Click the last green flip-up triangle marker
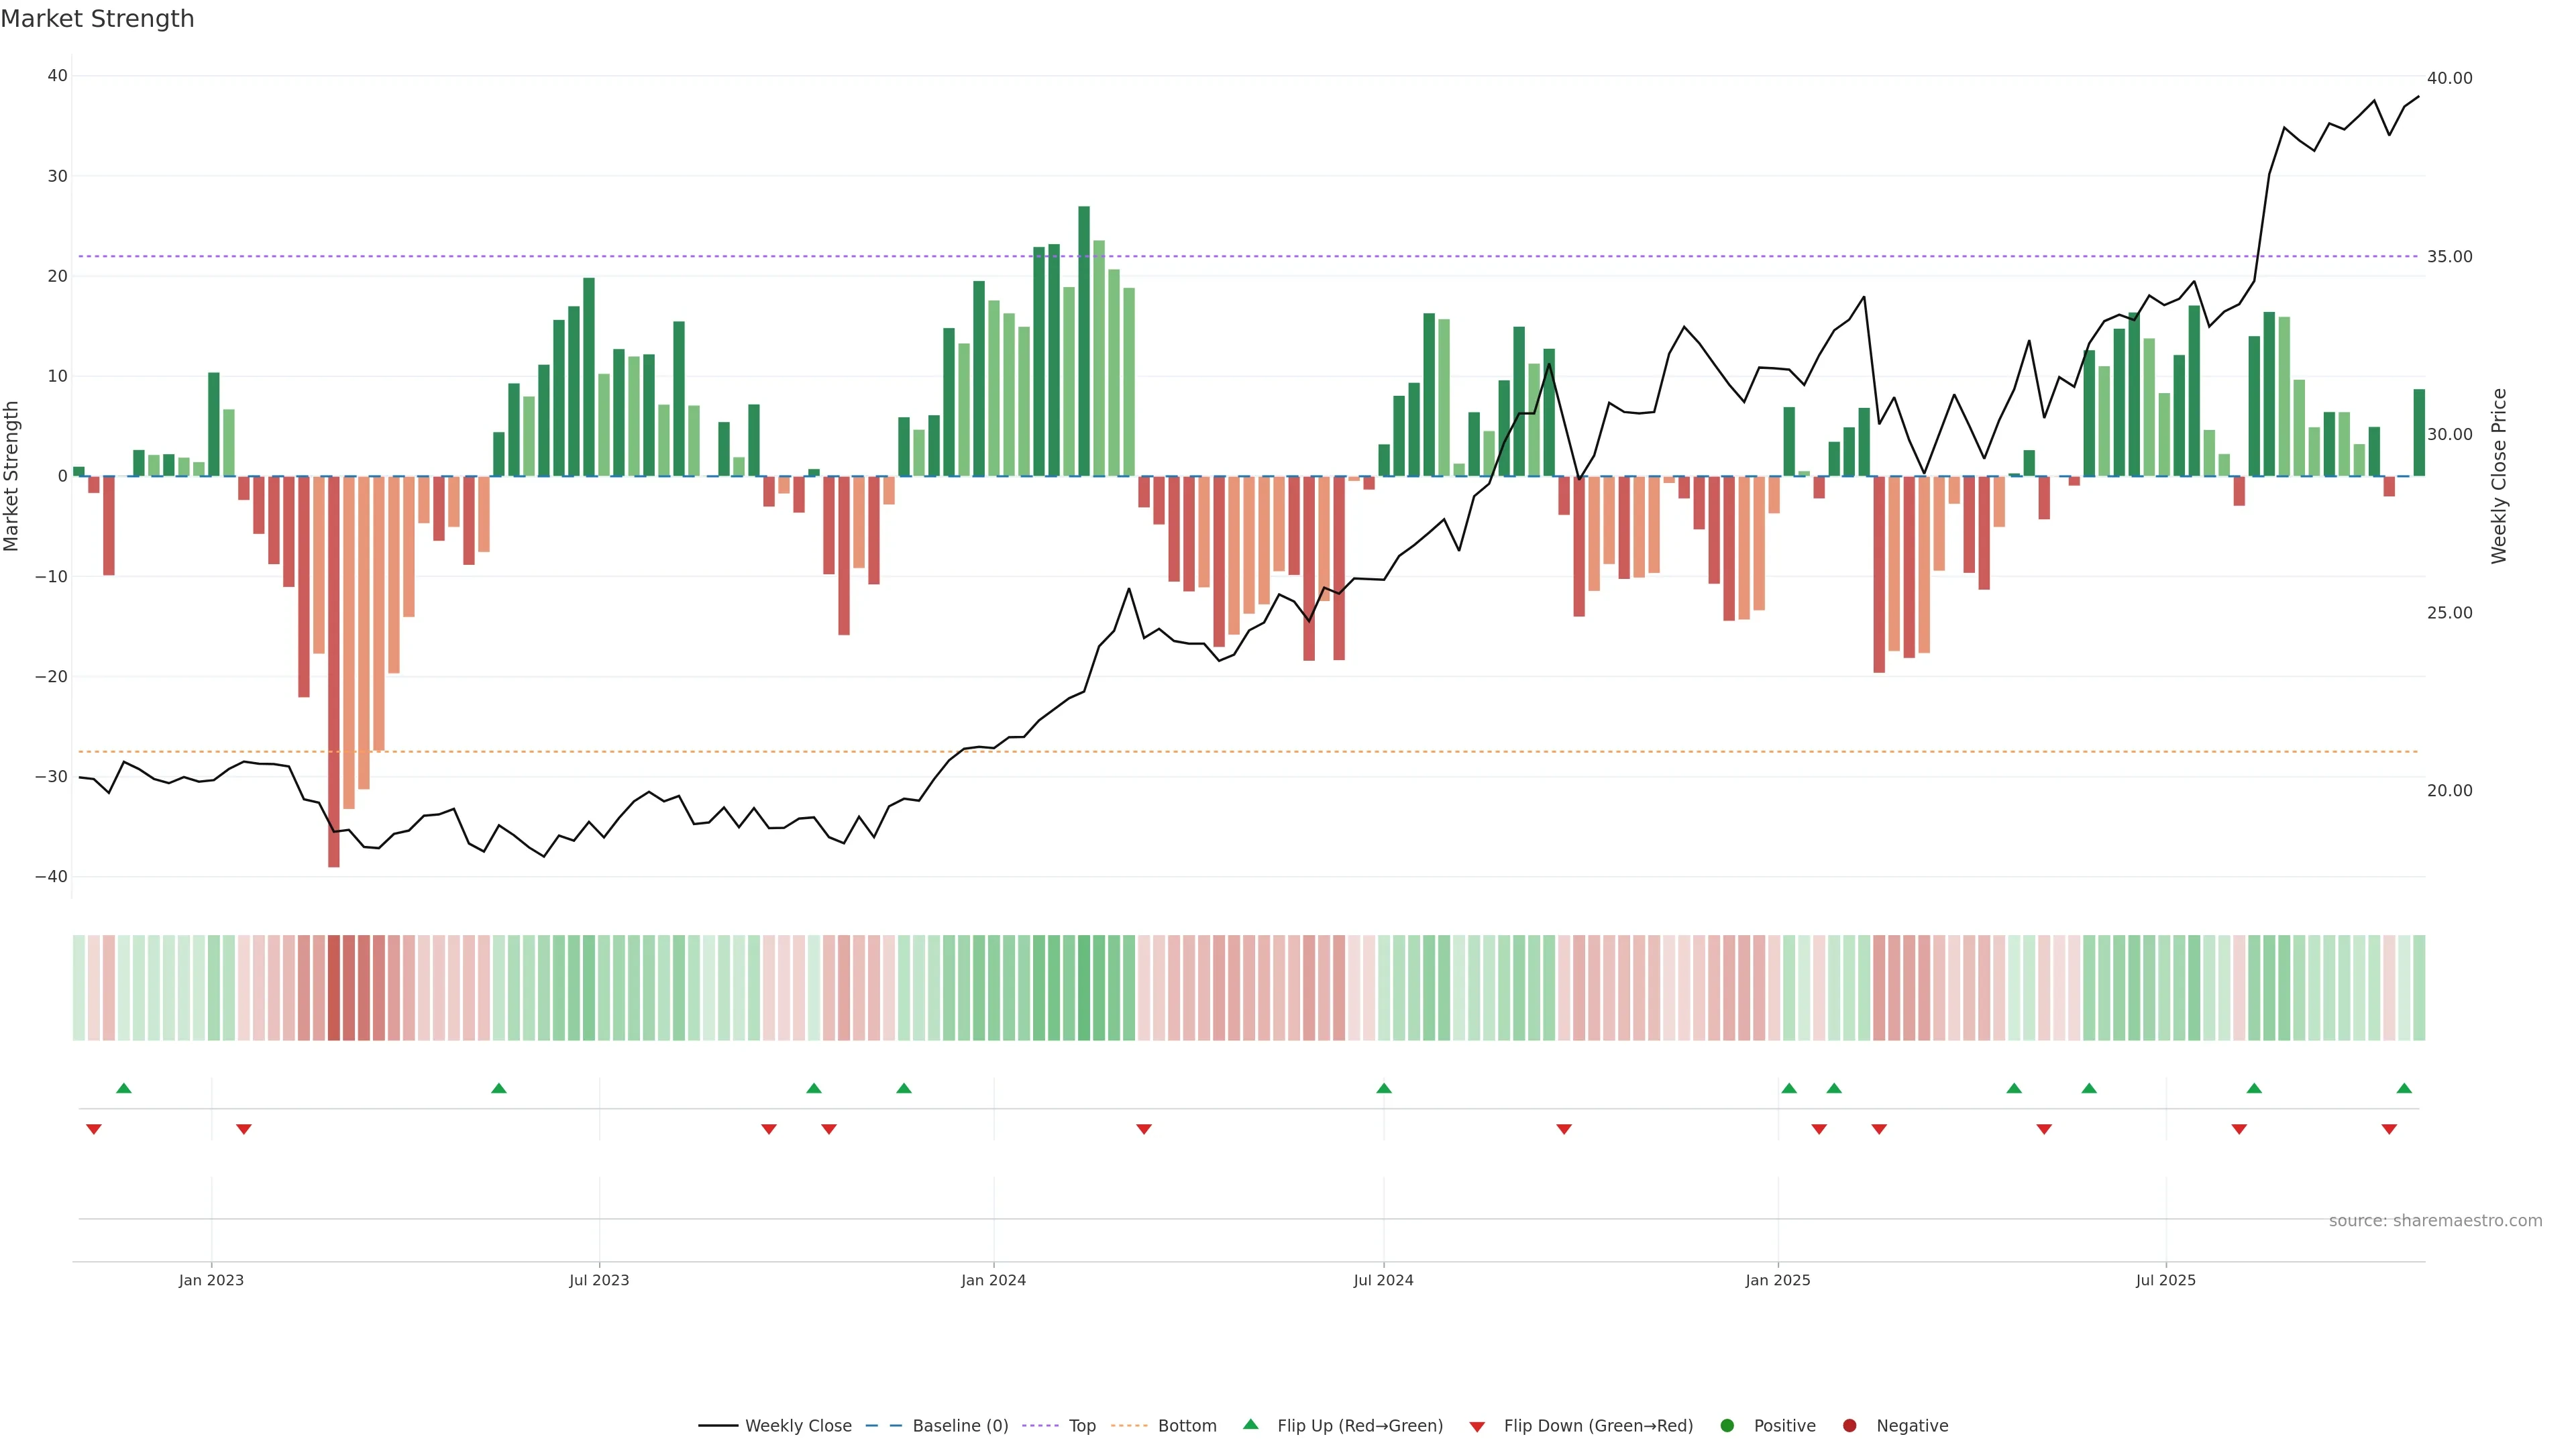This screenshot has height=1449, width=2576. point(2404,1088)
